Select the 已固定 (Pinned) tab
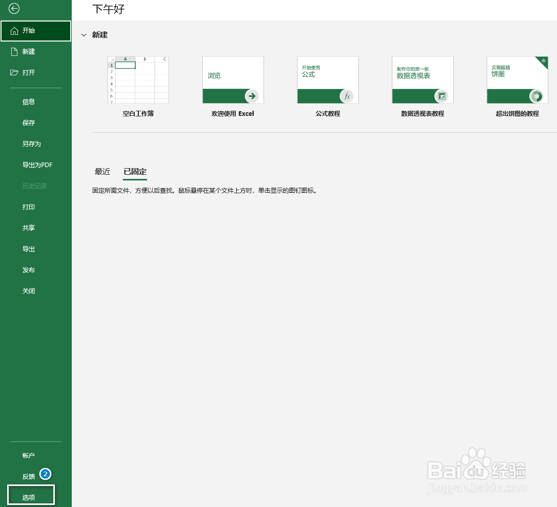The image size is (557, 507). tap(135, 172)
